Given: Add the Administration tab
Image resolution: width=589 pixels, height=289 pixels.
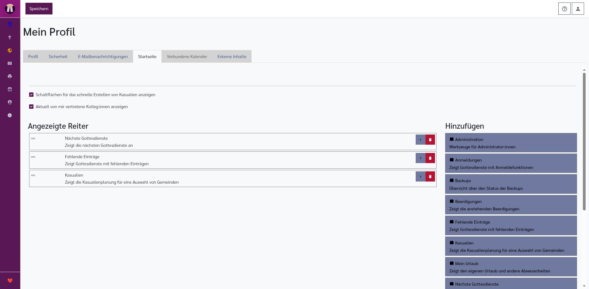Looking at the screenshot, I should pyautogui.click(x=511, y=143).
